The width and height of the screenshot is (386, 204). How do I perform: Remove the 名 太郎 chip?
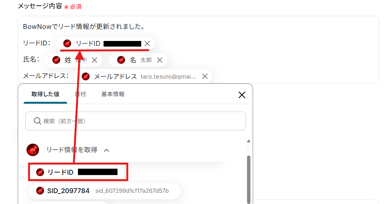tap(160, 60)
